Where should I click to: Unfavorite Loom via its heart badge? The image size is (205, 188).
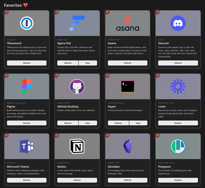(x=157, y=75)
